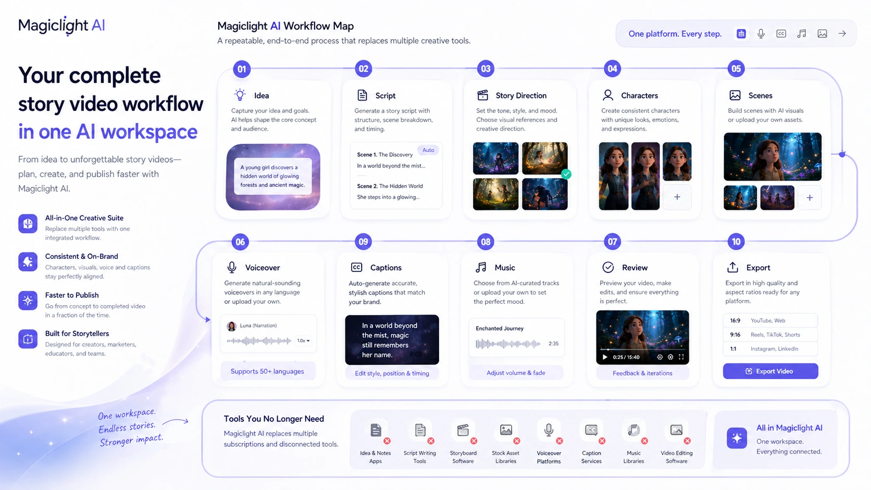The height and width of the screenshot is (490, 871).
Task: Click the person icon on Characters card
Action: (608, 95)
